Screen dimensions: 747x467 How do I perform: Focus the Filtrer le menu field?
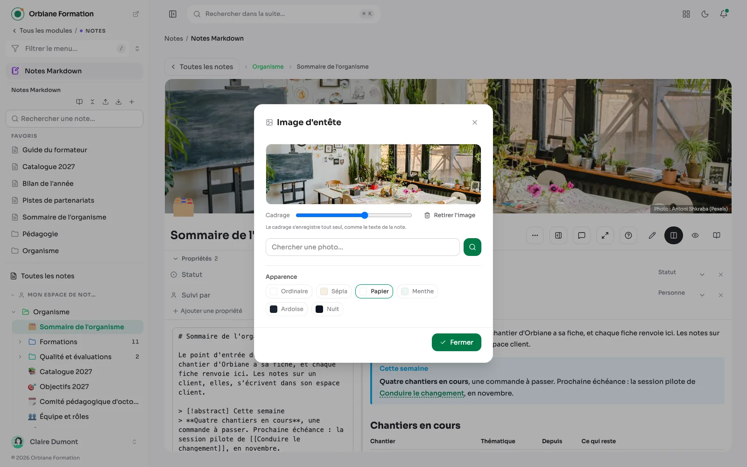68,49
